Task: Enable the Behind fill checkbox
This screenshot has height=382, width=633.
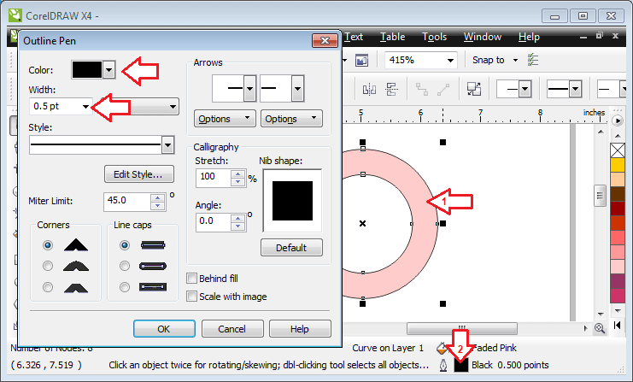Action: point(192,278)
